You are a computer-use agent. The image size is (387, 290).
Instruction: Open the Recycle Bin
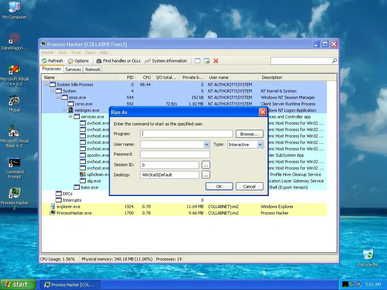coord(368,258)
